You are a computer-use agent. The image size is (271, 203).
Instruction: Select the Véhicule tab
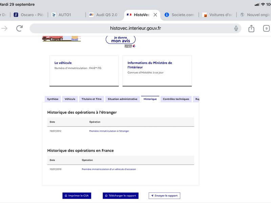pyautogui.click(x=70, y=99)
